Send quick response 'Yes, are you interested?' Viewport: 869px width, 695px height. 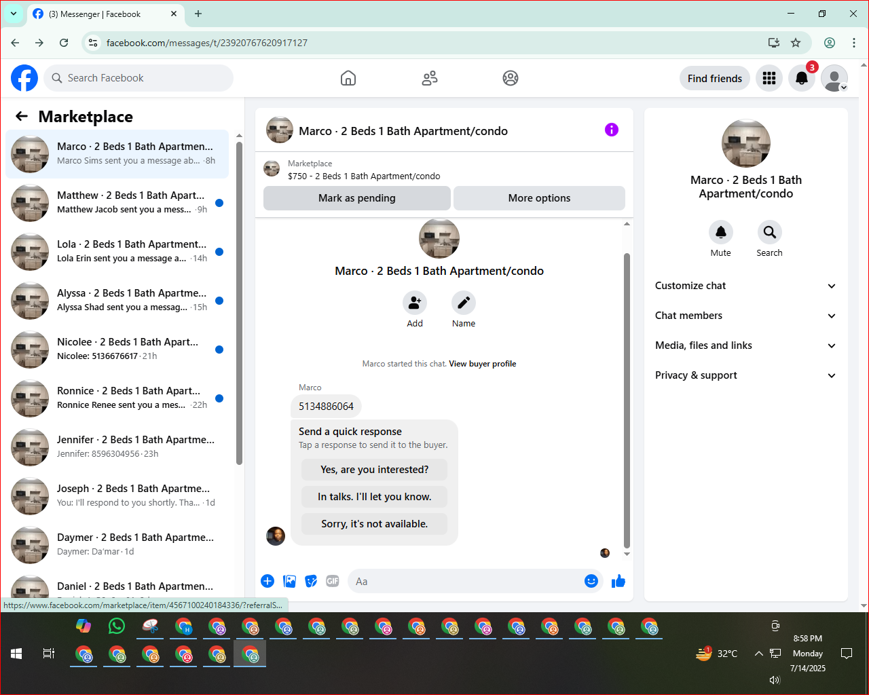375,470
